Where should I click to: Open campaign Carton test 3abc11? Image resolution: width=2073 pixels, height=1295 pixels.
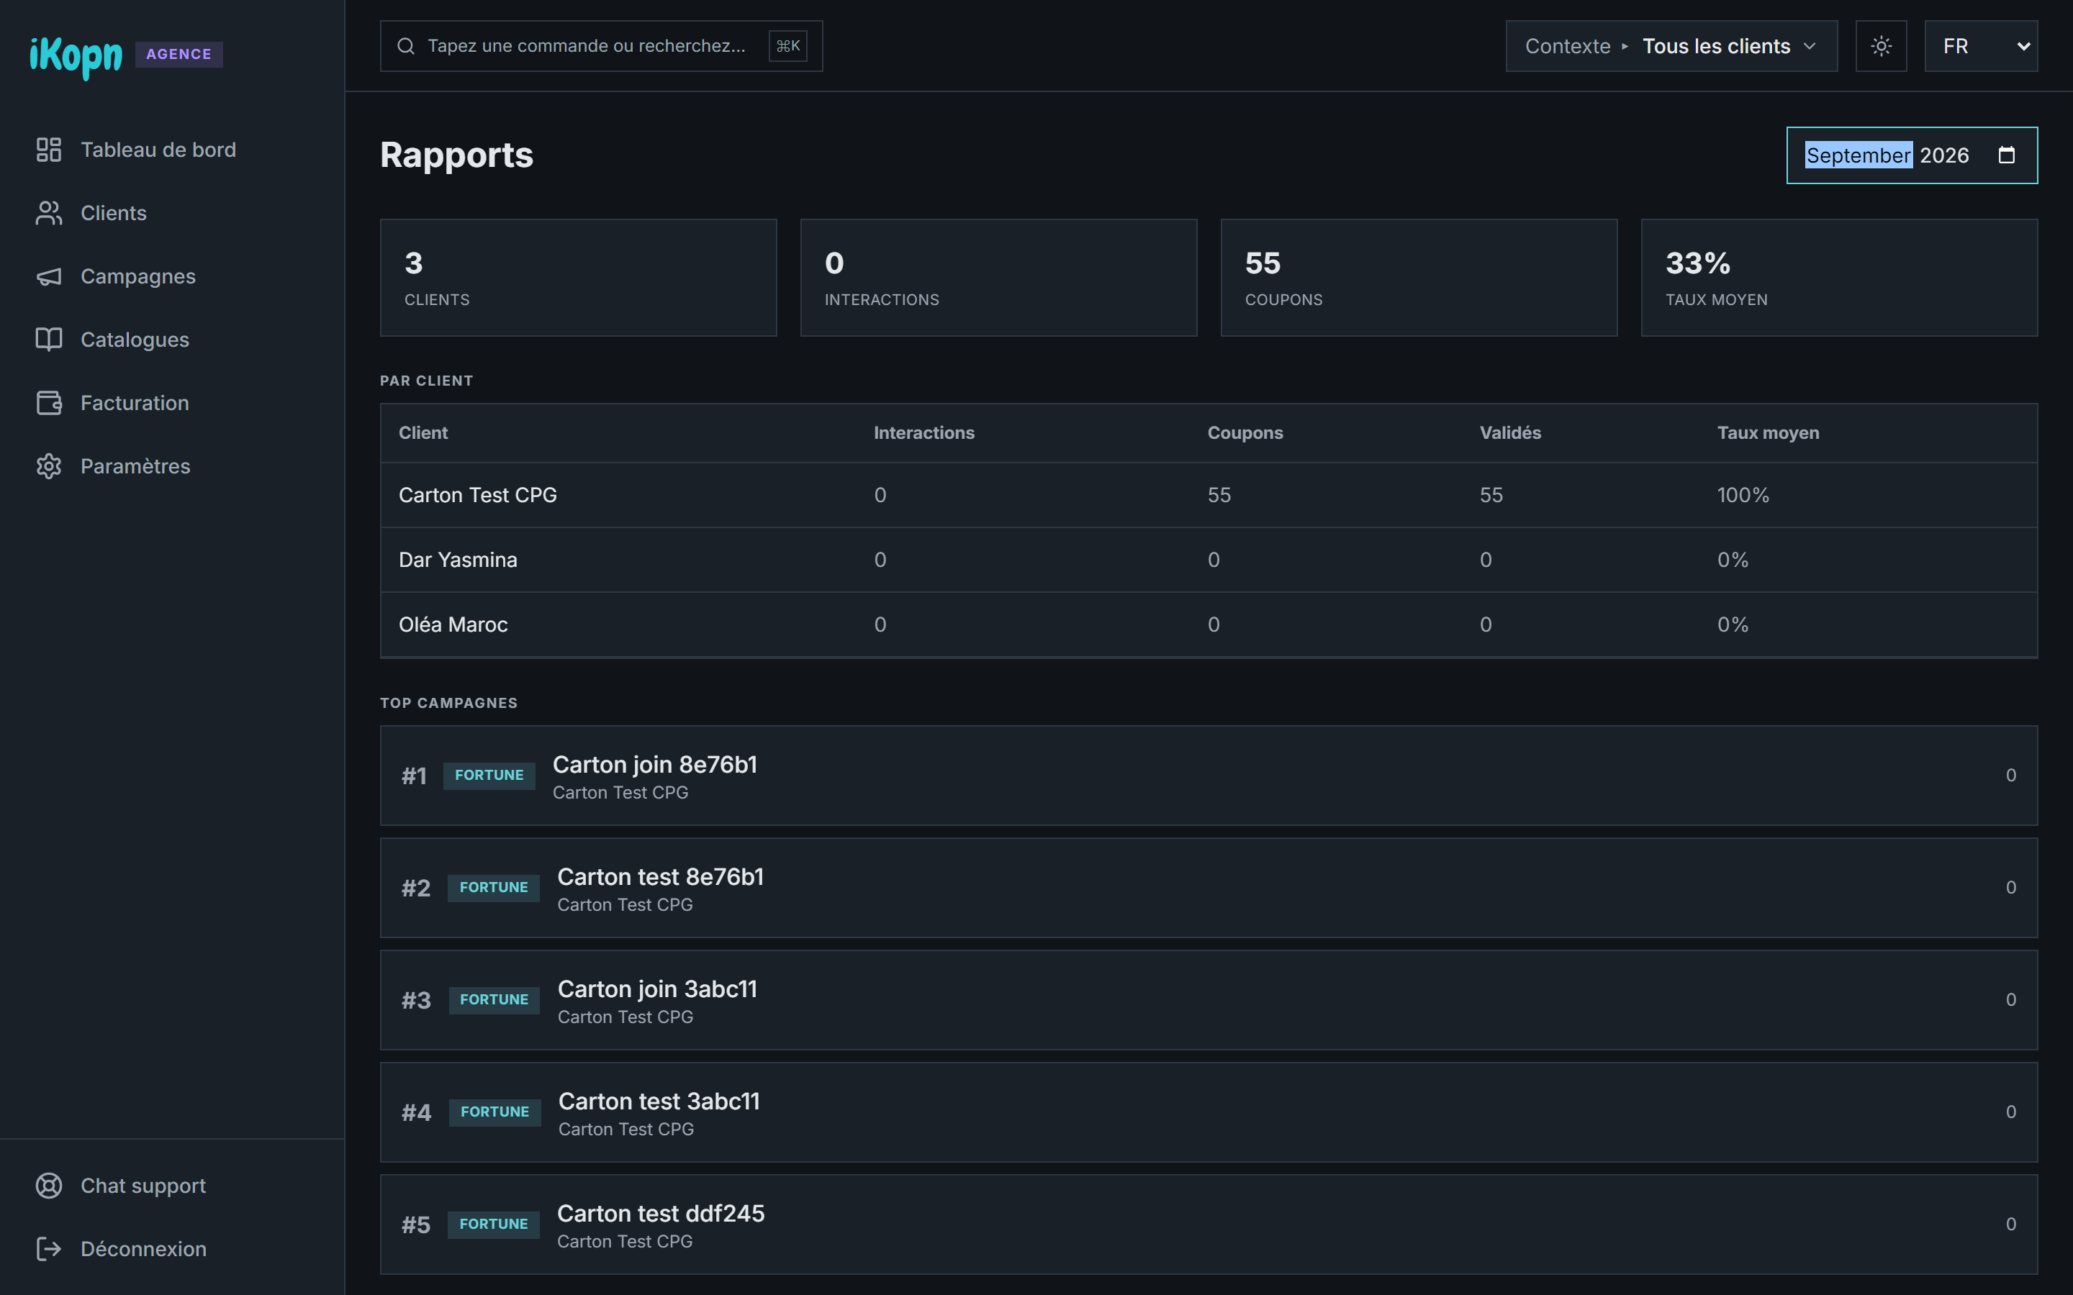[x=1209, y=1112]
